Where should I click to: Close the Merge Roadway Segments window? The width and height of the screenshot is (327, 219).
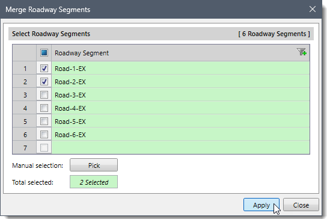tap(313, 9)
